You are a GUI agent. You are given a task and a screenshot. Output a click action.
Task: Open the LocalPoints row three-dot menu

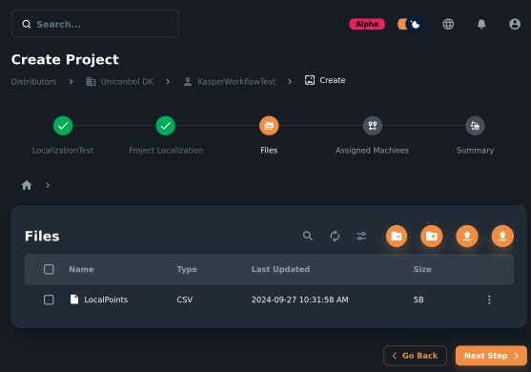(489, 300)
